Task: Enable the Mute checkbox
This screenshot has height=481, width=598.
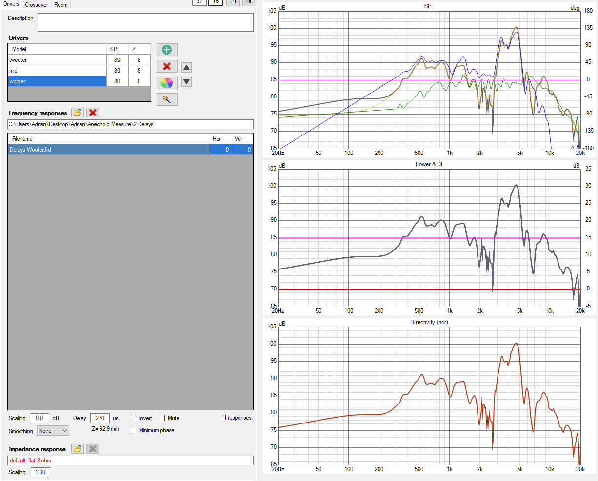Action: click(x=161, y=418)
